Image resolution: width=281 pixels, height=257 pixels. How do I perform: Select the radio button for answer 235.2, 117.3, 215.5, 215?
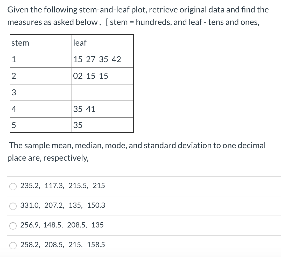click(x=13, y=186)
